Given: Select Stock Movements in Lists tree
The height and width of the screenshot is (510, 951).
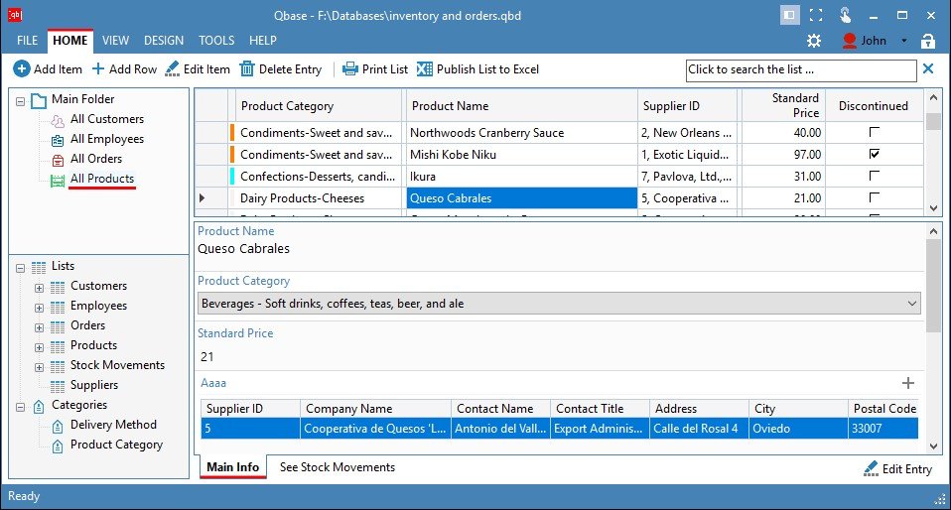Looking at the screenshot, I should pos(117,365).
